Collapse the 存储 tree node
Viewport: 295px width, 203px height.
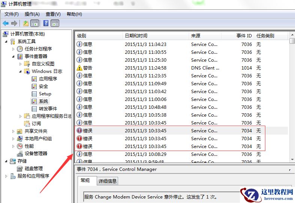6,161
